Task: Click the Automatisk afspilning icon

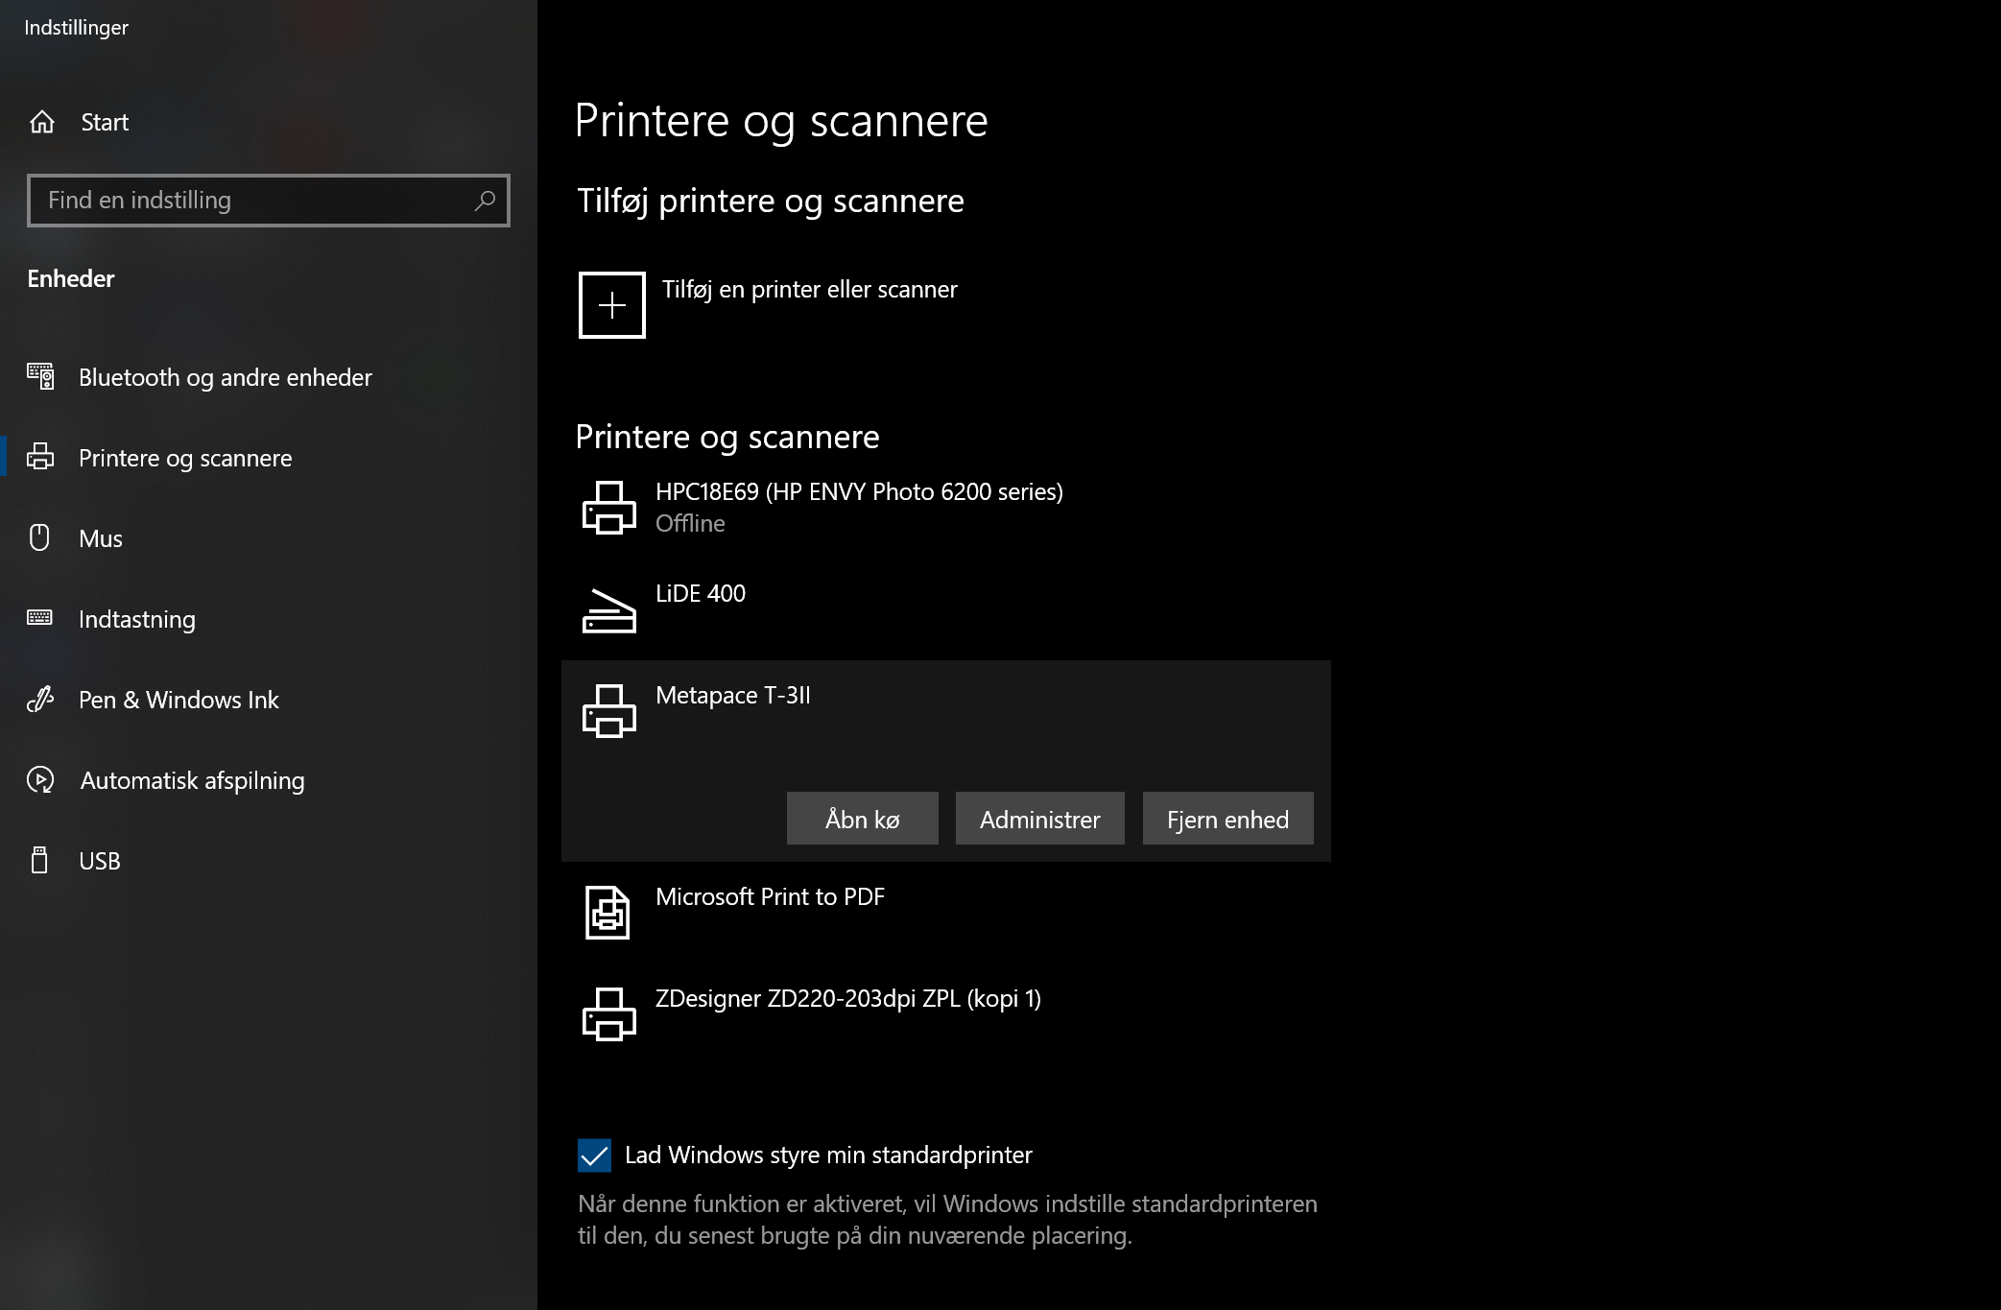Action: click(40, 779)
